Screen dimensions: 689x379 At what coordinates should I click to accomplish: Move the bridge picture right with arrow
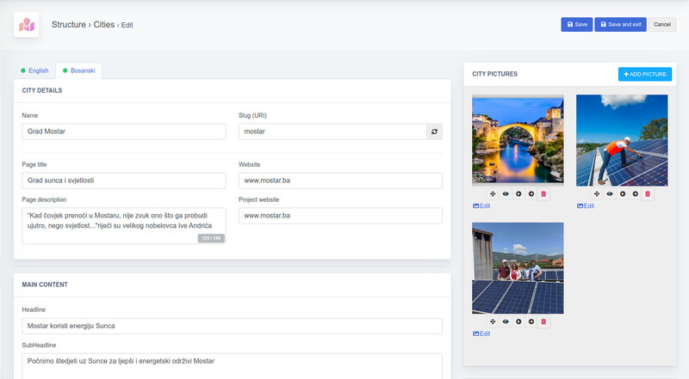pyautogui.click(x=531, y=194)
